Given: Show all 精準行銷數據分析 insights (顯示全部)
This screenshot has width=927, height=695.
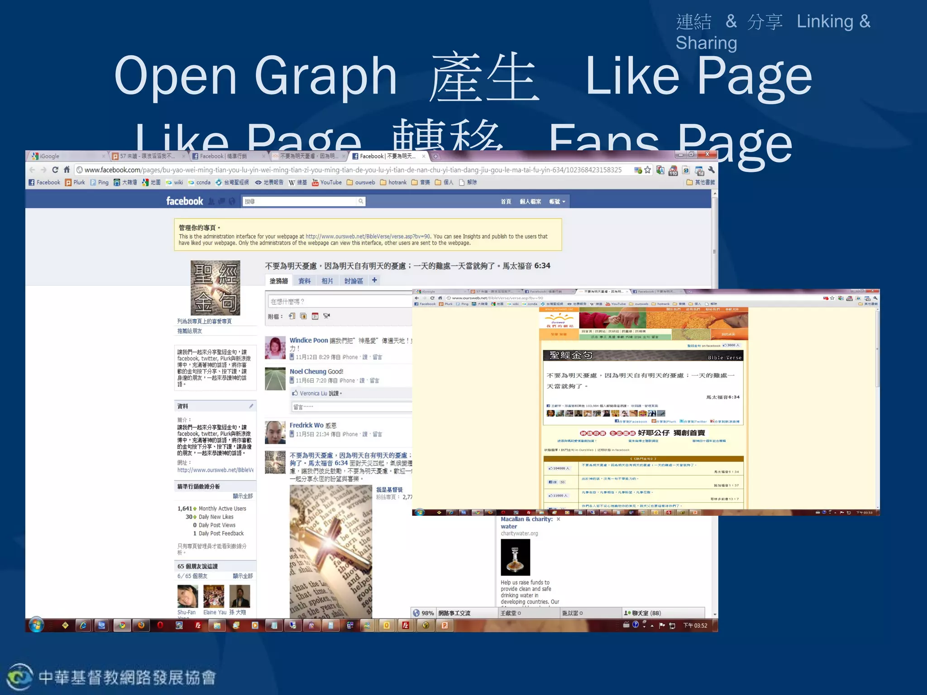Looking at the screenshot, I should click(243, 496).
